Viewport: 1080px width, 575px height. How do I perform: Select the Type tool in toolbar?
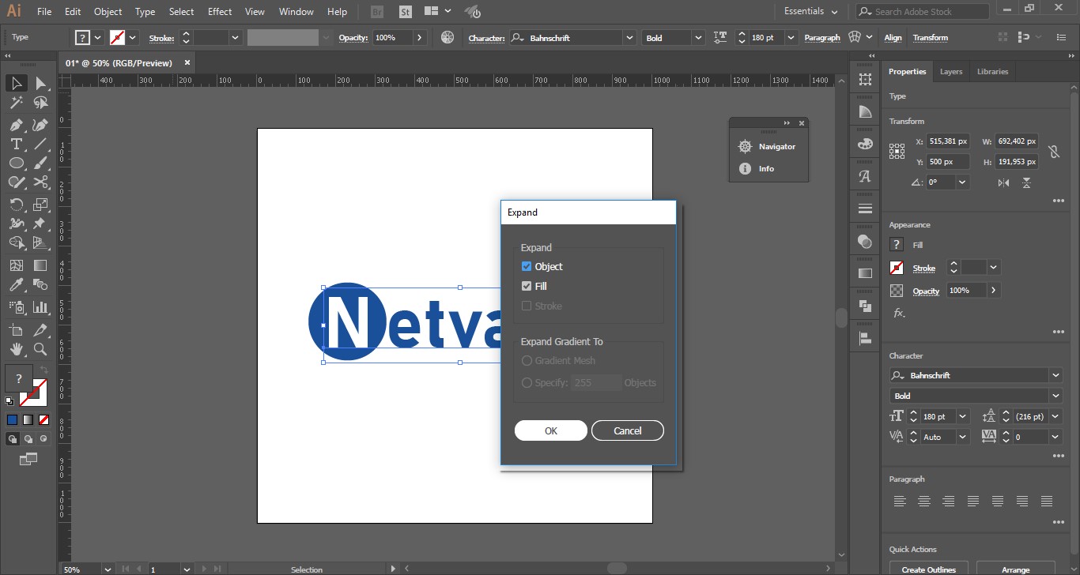(16, 144)
